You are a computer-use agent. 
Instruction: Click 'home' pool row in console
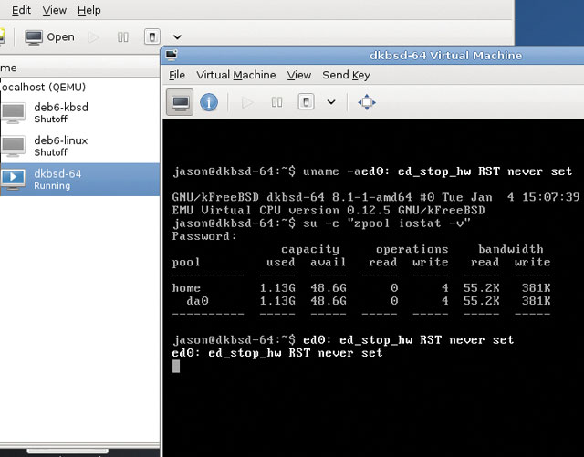tap(361, 288)
